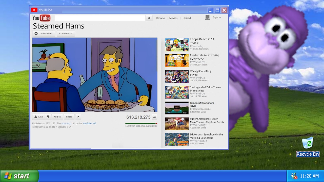Screen dimensions: 324x182
Task: Click the search magnifier button
Action: click(149, 18)
